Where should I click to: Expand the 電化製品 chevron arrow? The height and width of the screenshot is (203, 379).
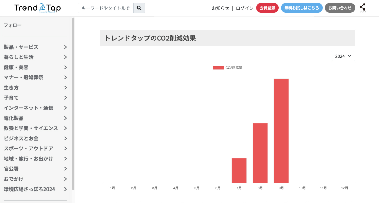click(65, 118)
